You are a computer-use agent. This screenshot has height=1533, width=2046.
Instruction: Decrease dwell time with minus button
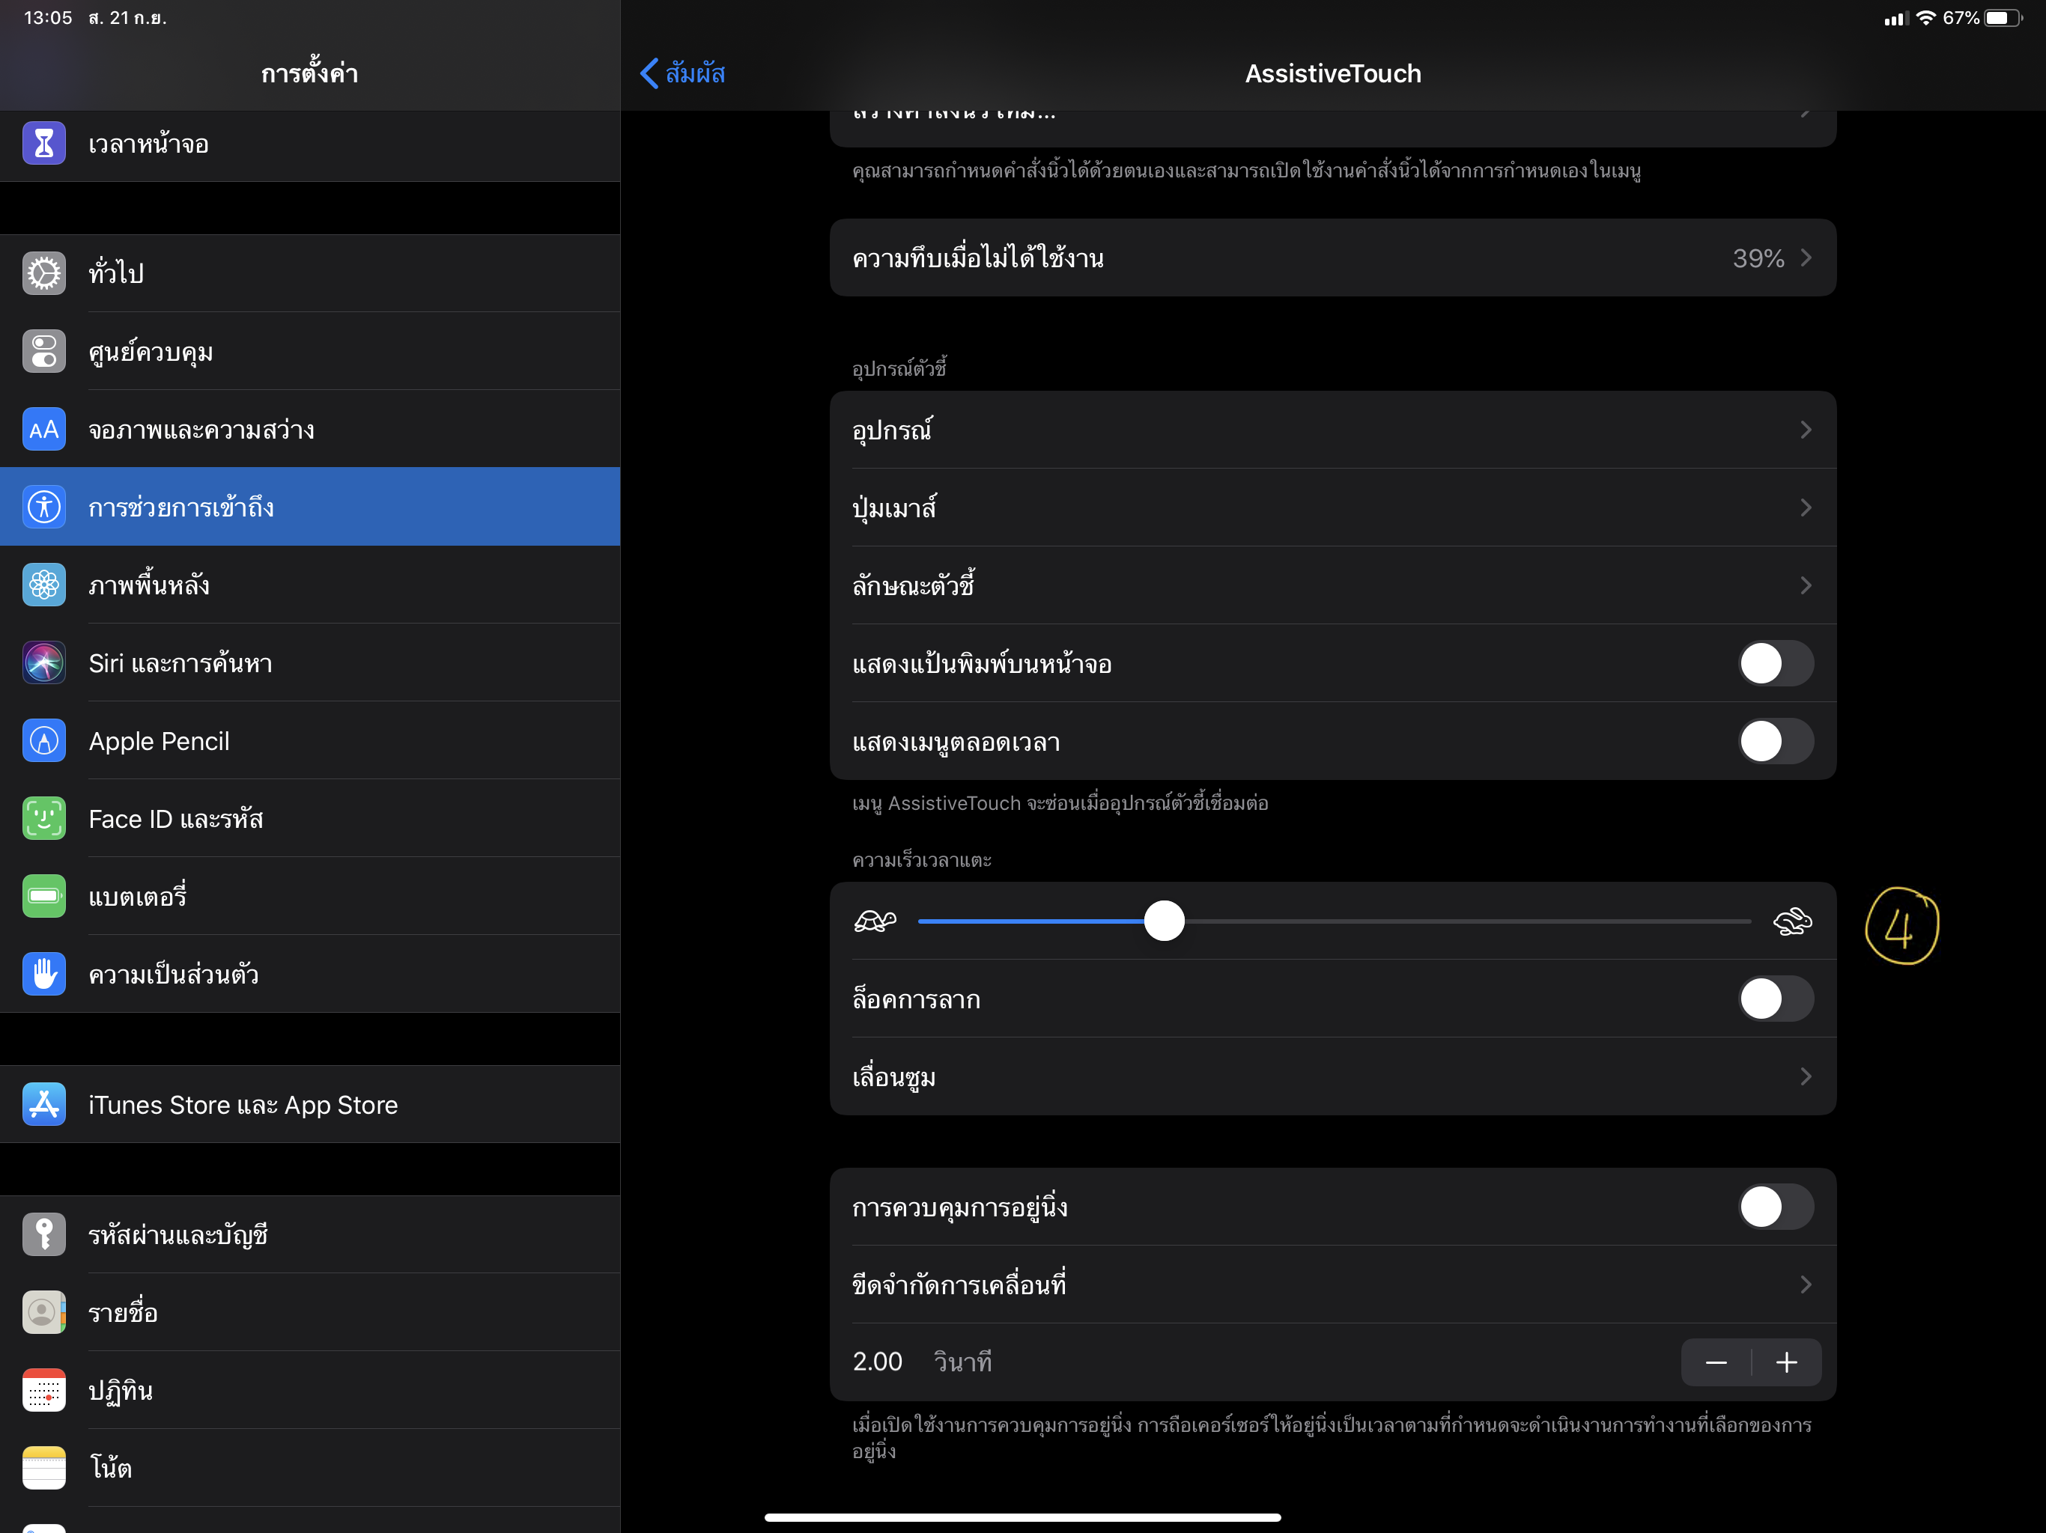click(1716, 1362)
